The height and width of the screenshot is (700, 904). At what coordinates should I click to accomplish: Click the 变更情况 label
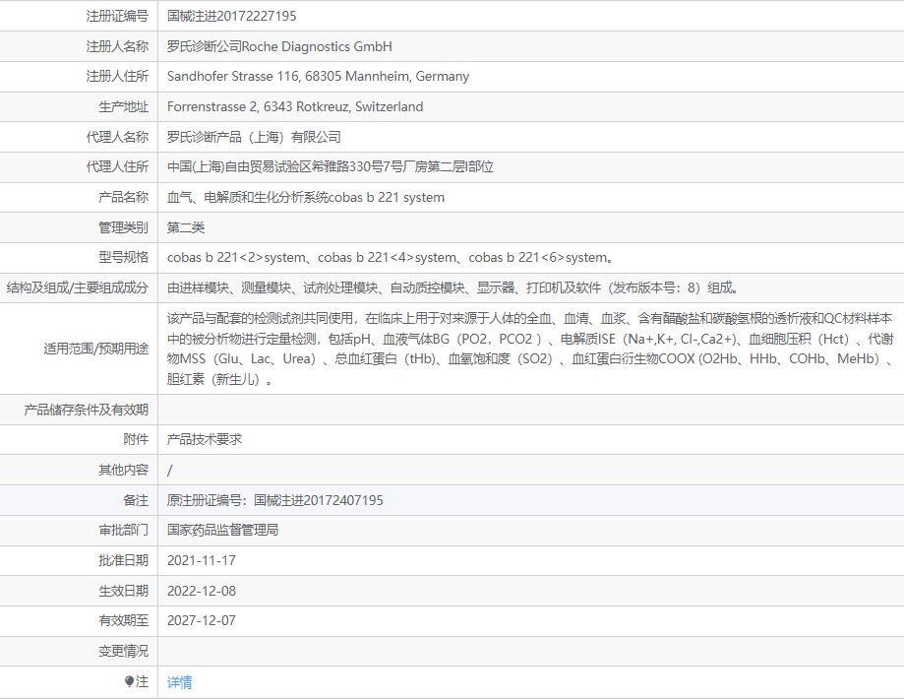[123, 652]
